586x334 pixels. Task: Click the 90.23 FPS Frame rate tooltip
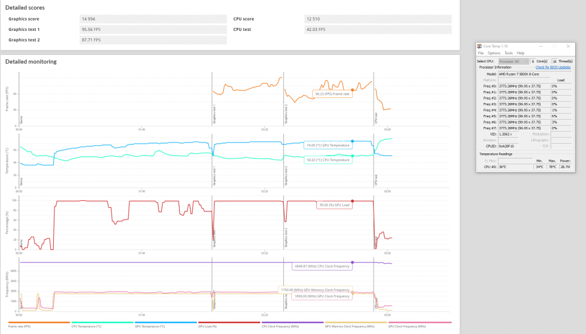click(x=332, y=94)
